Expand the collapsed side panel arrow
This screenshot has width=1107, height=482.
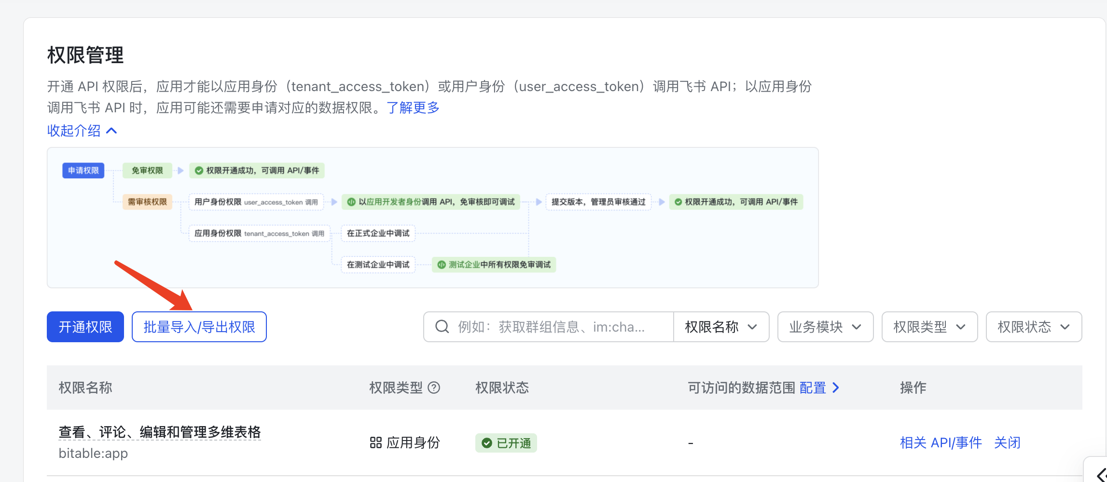coord(1100,474)
